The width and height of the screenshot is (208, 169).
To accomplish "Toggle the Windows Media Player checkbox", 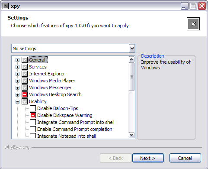I will [25, 81].
